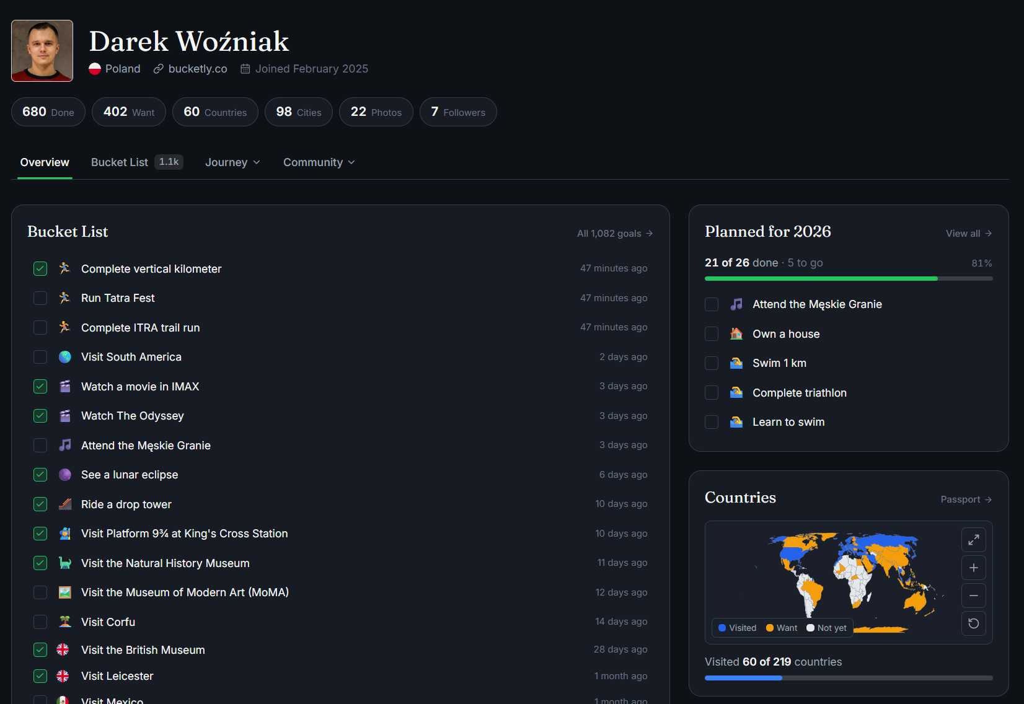Open the 680 Done stat
Image resolution: width=1024 pixels, height=704 pixels.
click(x=48, y=112)
